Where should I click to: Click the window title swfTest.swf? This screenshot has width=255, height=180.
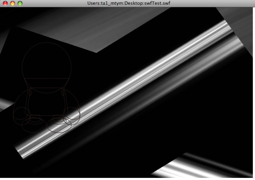tap(129, 3)
